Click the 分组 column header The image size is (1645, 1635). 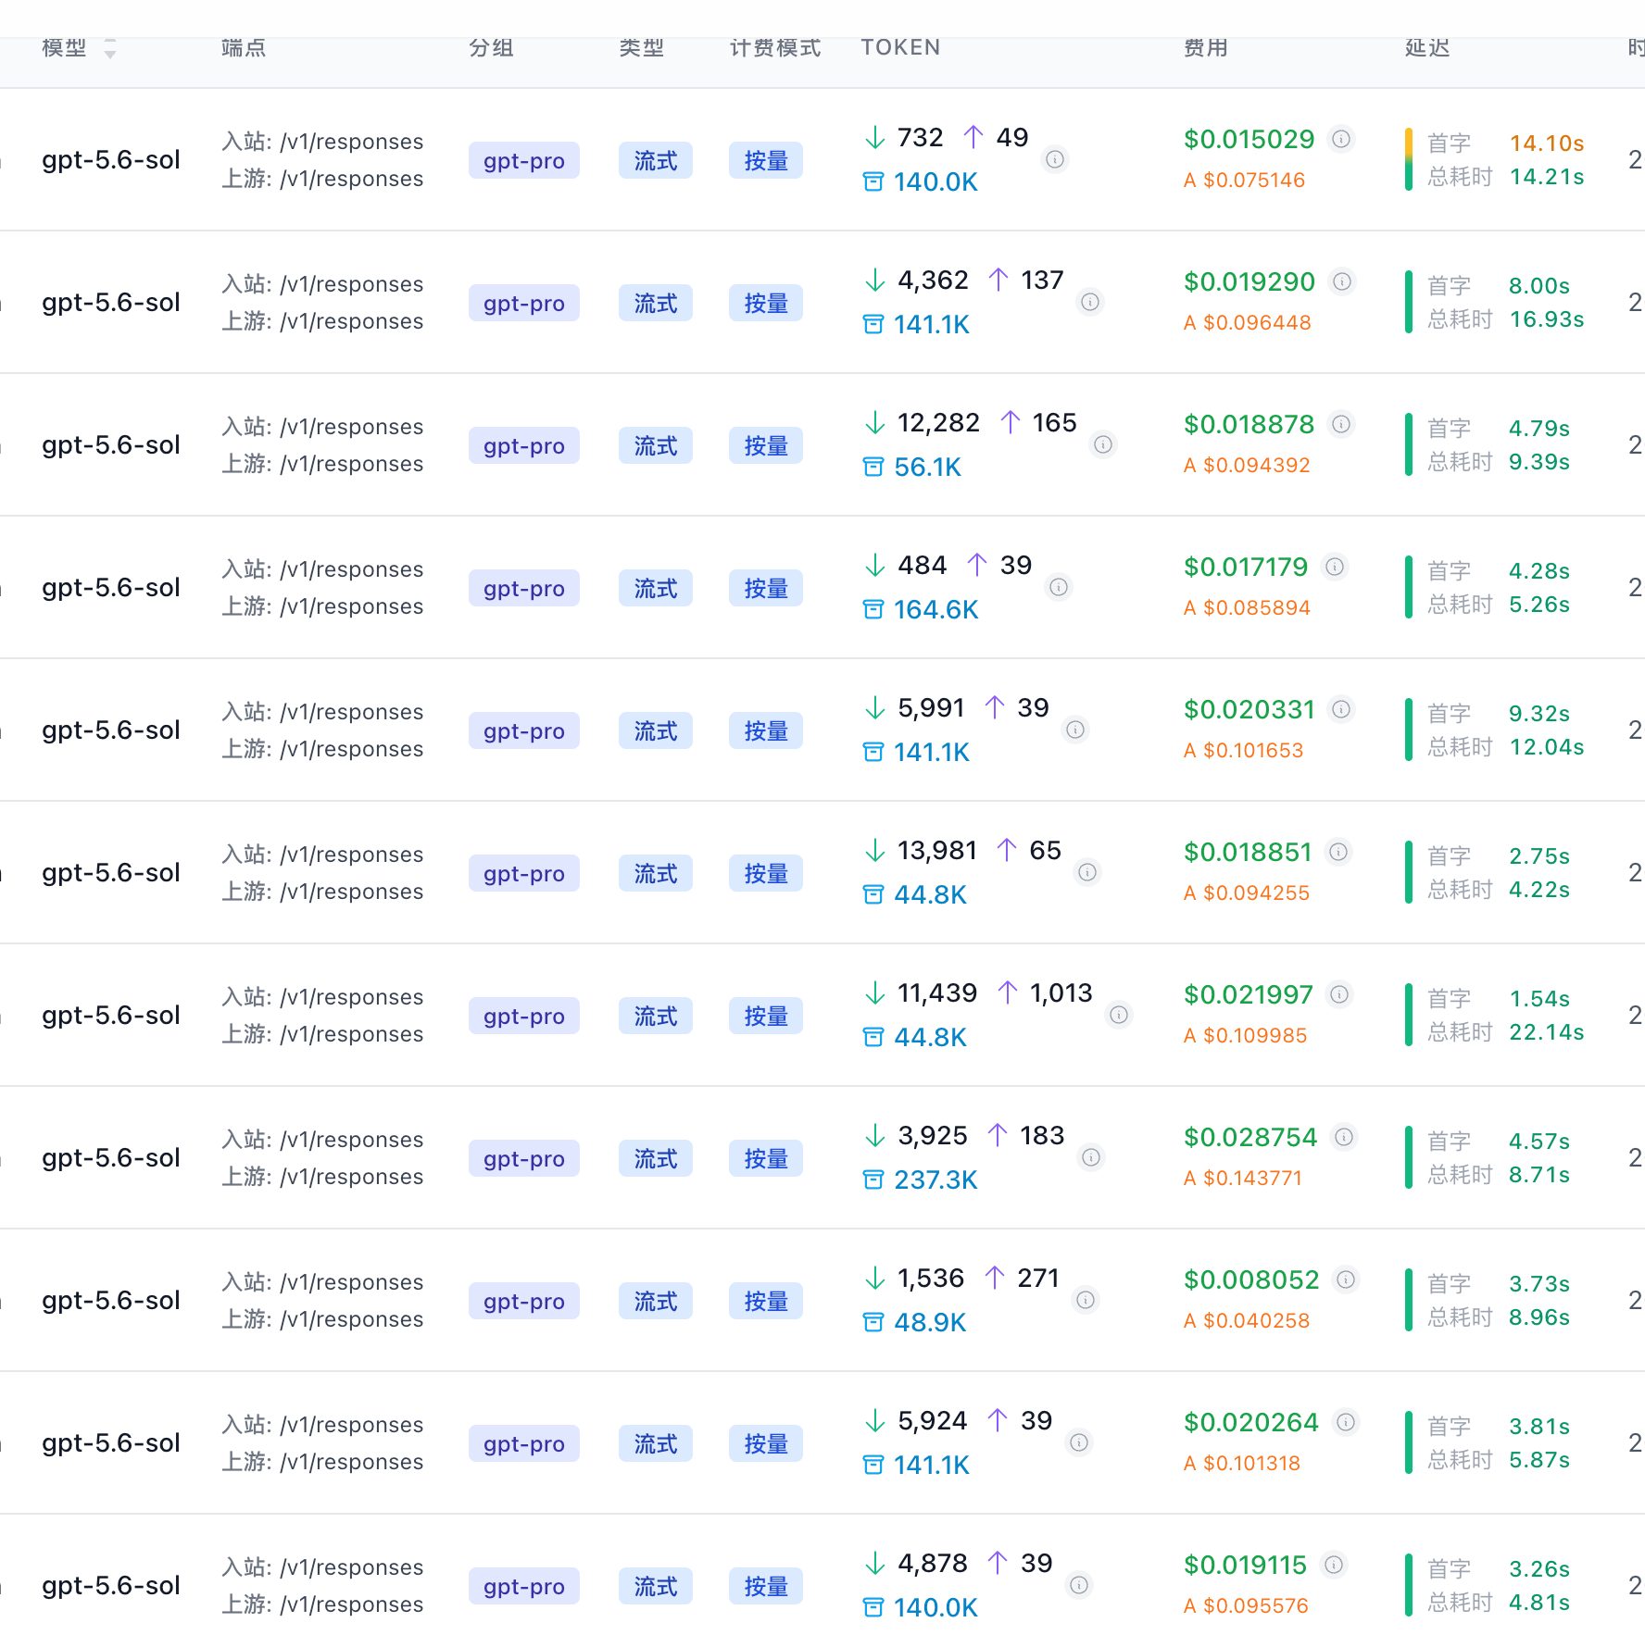[491, 47]
